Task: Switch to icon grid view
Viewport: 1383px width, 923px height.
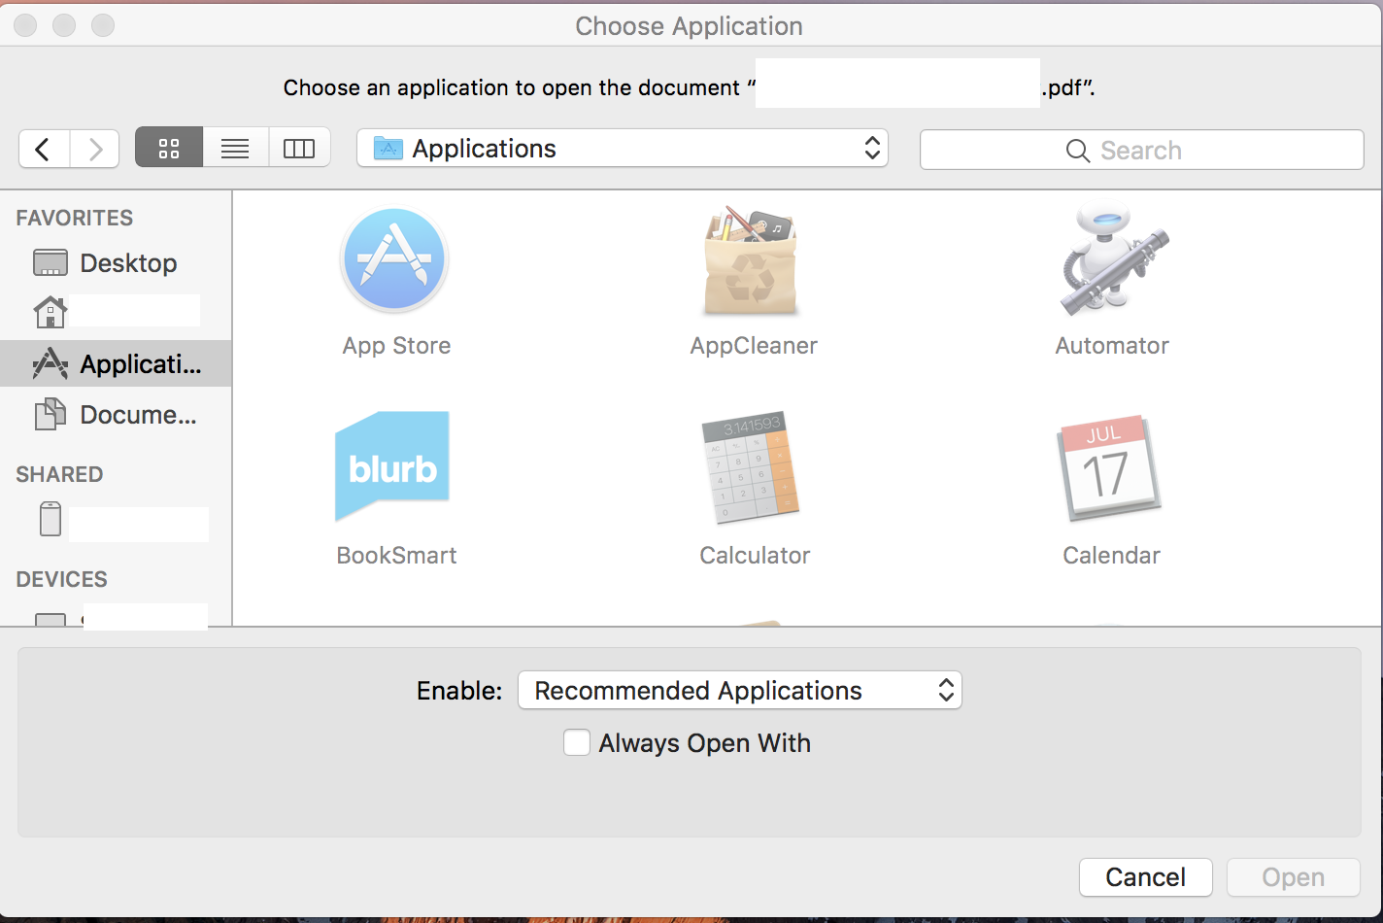Action: (x=169, y=148)
